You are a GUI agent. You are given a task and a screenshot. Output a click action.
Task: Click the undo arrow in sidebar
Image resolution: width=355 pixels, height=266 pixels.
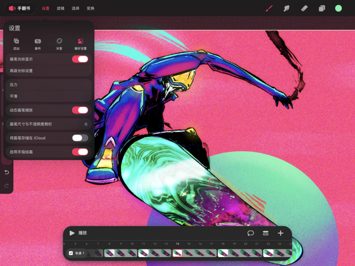tap(7, 172)
